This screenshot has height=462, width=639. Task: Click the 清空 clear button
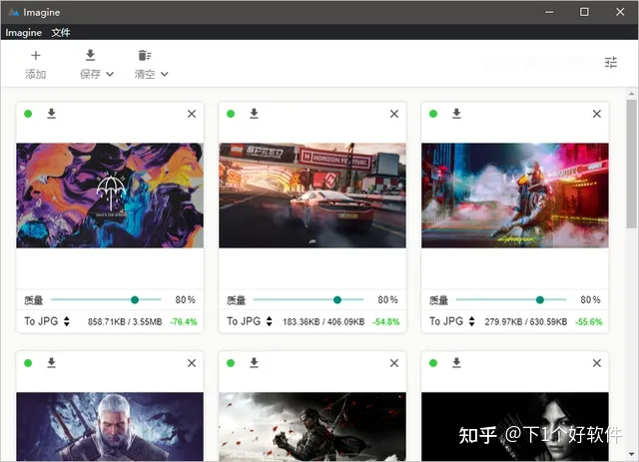(145, 65)
